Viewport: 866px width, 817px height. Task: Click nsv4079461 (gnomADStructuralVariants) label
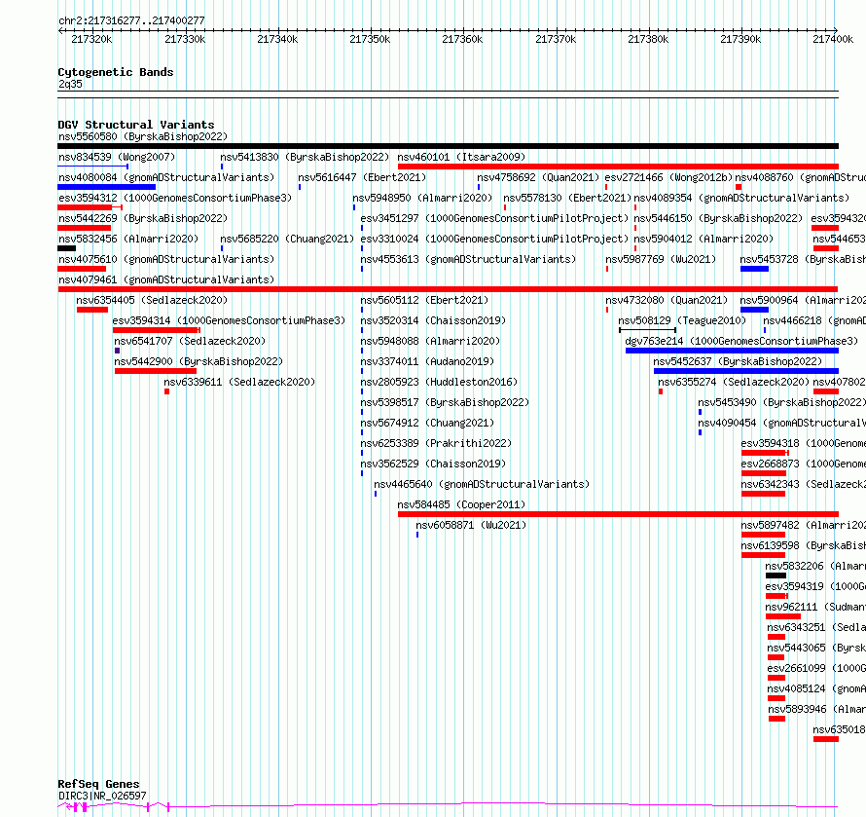tap(166, 279)
